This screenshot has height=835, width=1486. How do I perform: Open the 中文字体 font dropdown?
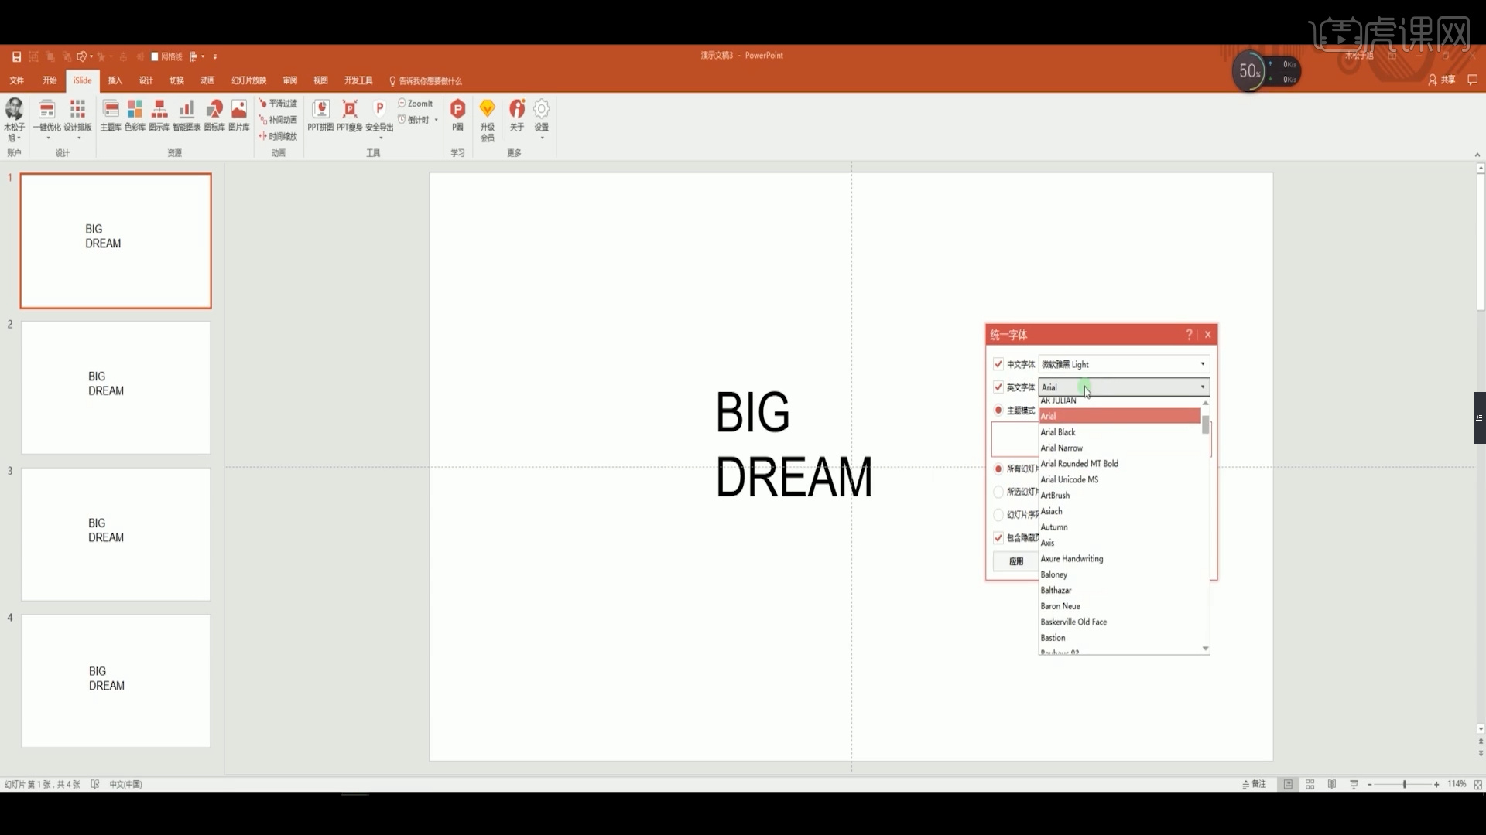pyautogui.click(x=1201, y=363)
